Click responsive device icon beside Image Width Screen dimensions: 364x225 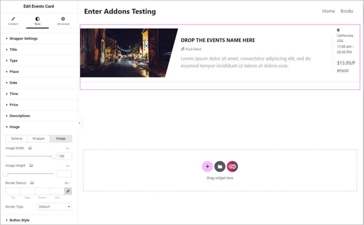tap(30, 148)
